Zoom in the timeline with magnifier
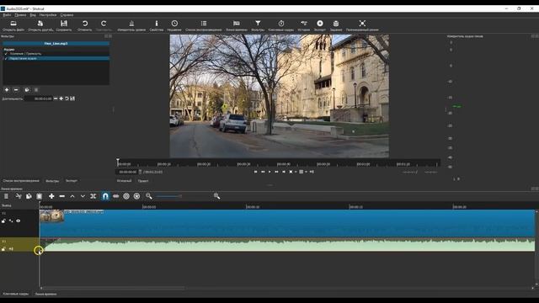The width and height of the screenshot is (539, 303). (x=216, y=196)
